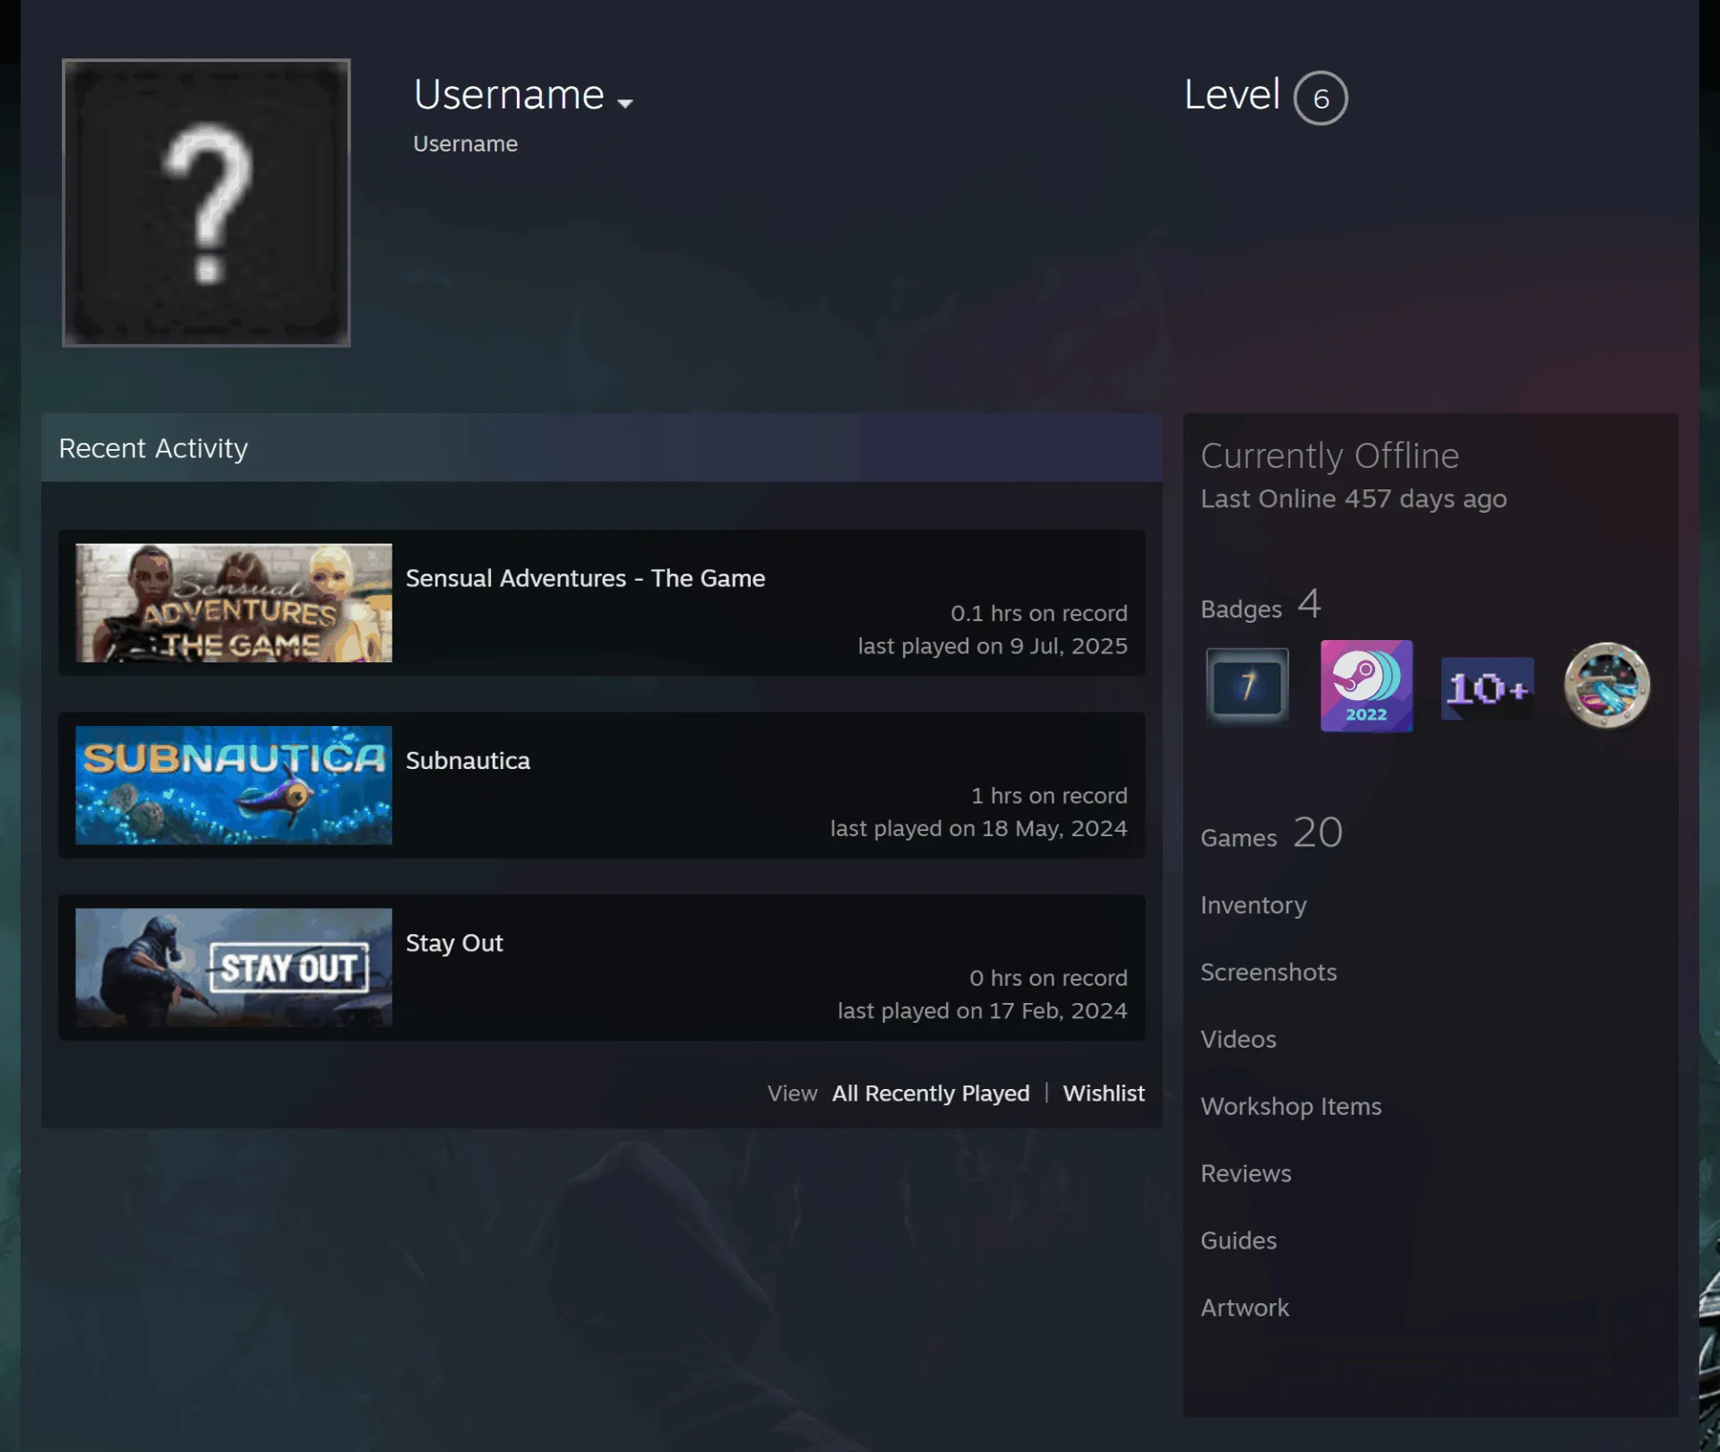Expand the Username dropdown arrow
The height and width of the screenshot is (1452, 1720).
point(625,103)
